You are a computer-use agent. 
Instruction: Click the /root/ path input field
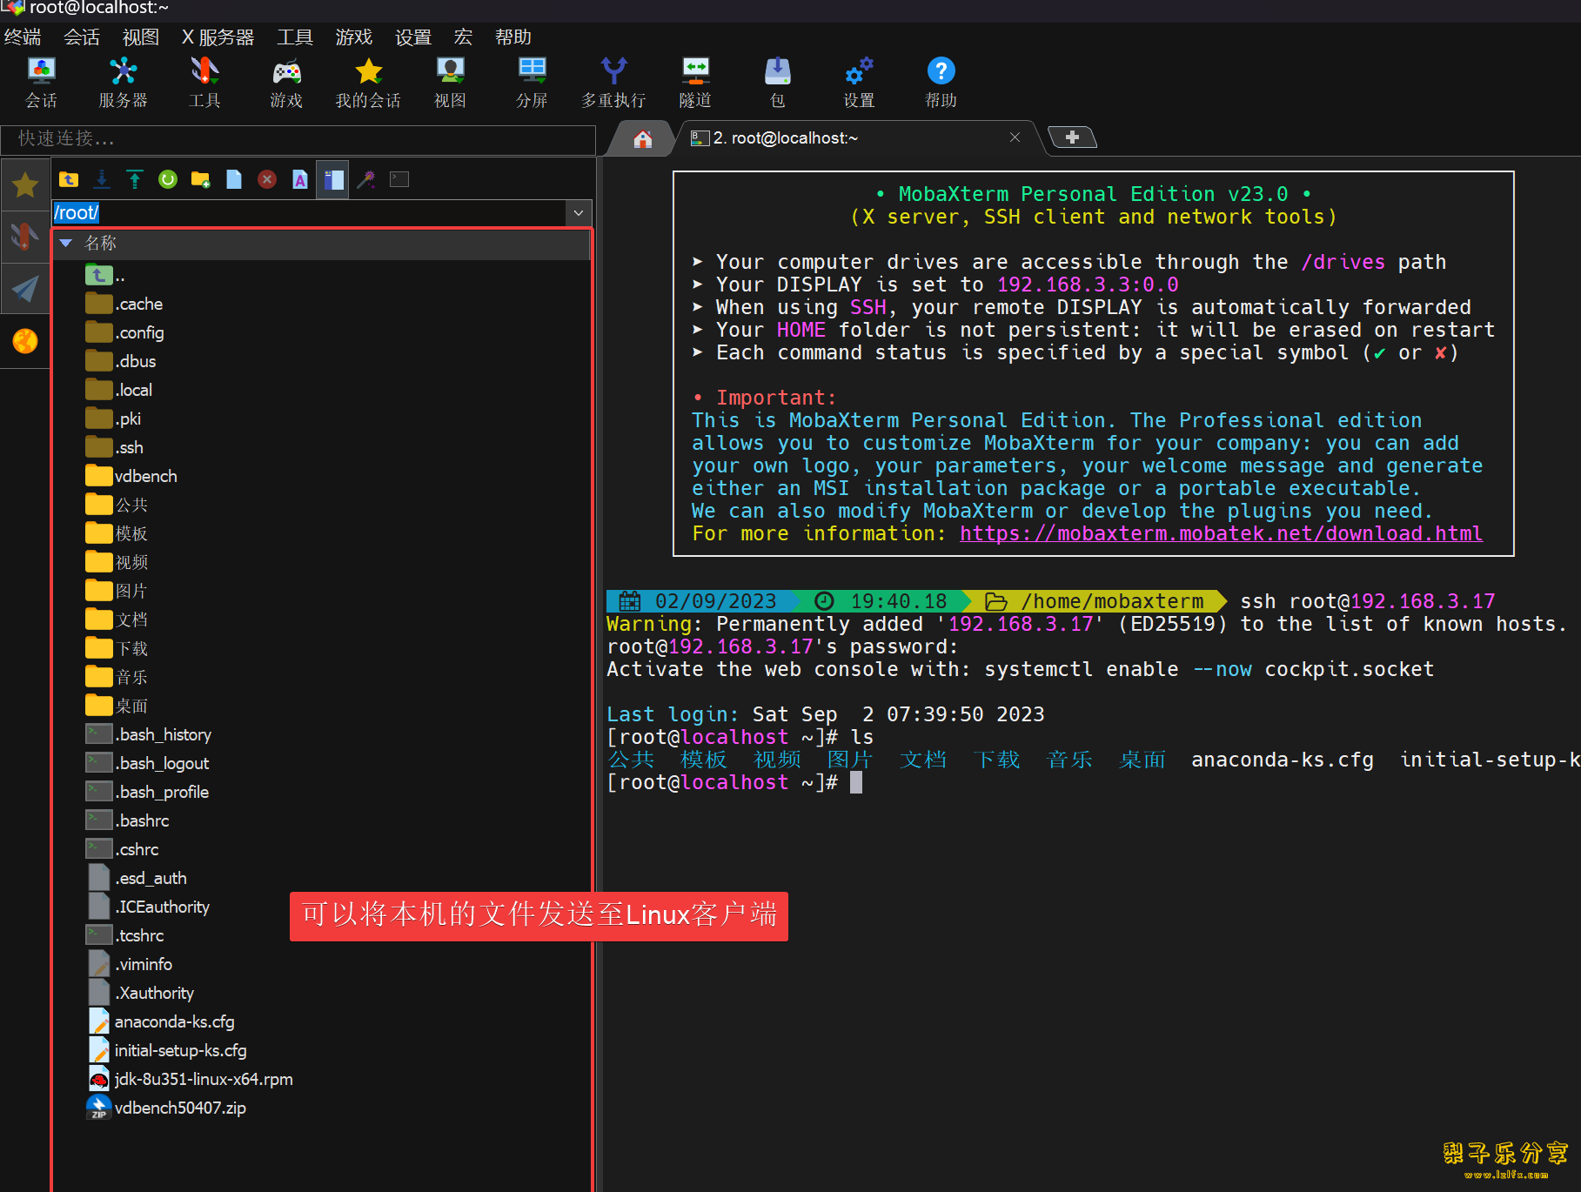click(x=309, y=212)
